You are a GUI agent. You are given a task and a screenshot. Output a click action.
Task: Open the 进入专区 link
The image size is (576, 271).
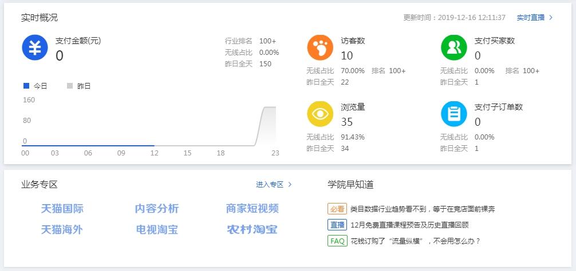(270, 185)
